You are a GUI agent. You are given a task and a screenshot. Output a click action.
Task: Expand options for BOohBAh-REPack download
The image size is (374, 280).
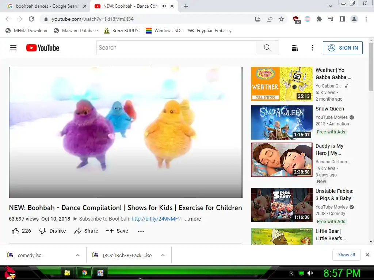(163, 255)
